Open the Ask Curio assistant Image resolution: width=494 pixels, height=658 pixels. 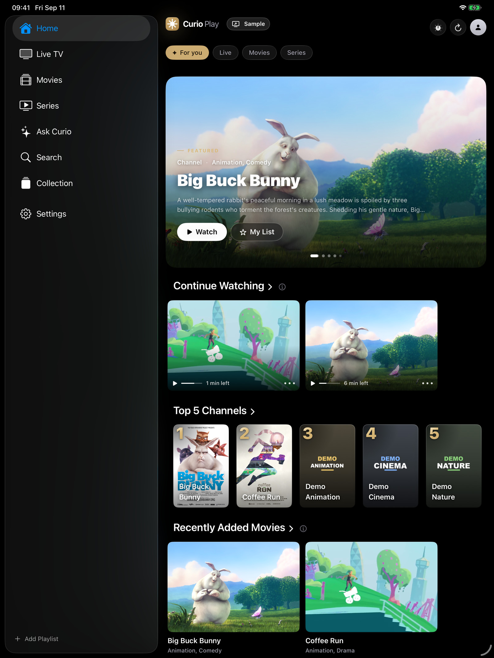pos(81,132)
